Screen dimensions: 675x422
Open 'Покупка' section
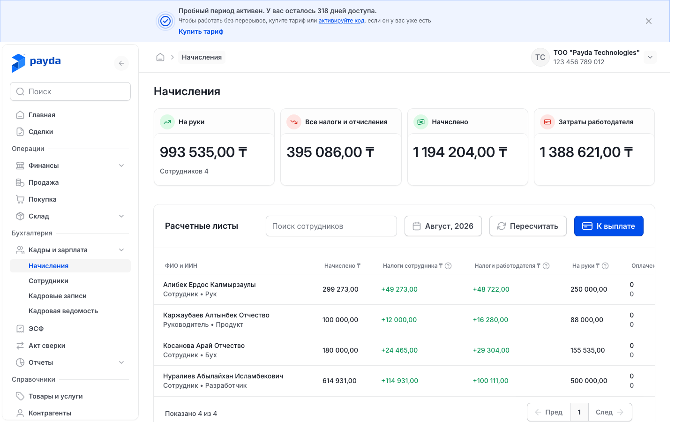[x=70, y=199]
